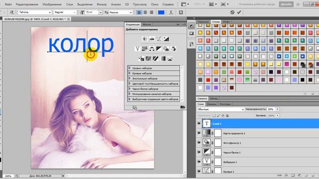Add a layer mask from Layers panel footer
Screen dimensions: 319x179
pos(293,175)
